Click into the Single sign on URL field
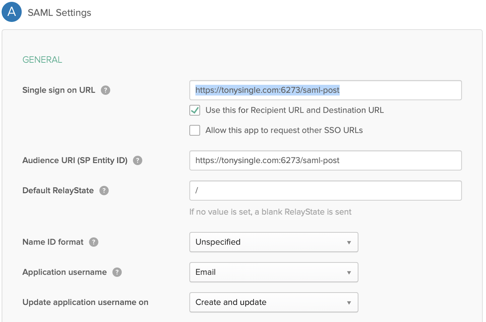Screen dimensions: 486x322 coord(399,90)
